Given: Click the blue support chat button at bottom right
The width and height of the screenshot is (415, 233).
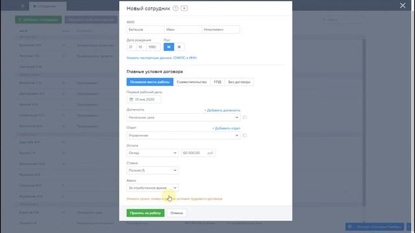Looking at the screenshot, I should click(x=375, y=227).
